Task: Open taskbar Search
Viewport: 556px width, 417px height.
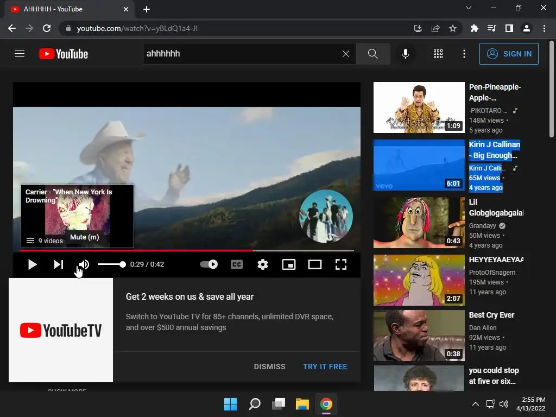Action: (255, 404)
